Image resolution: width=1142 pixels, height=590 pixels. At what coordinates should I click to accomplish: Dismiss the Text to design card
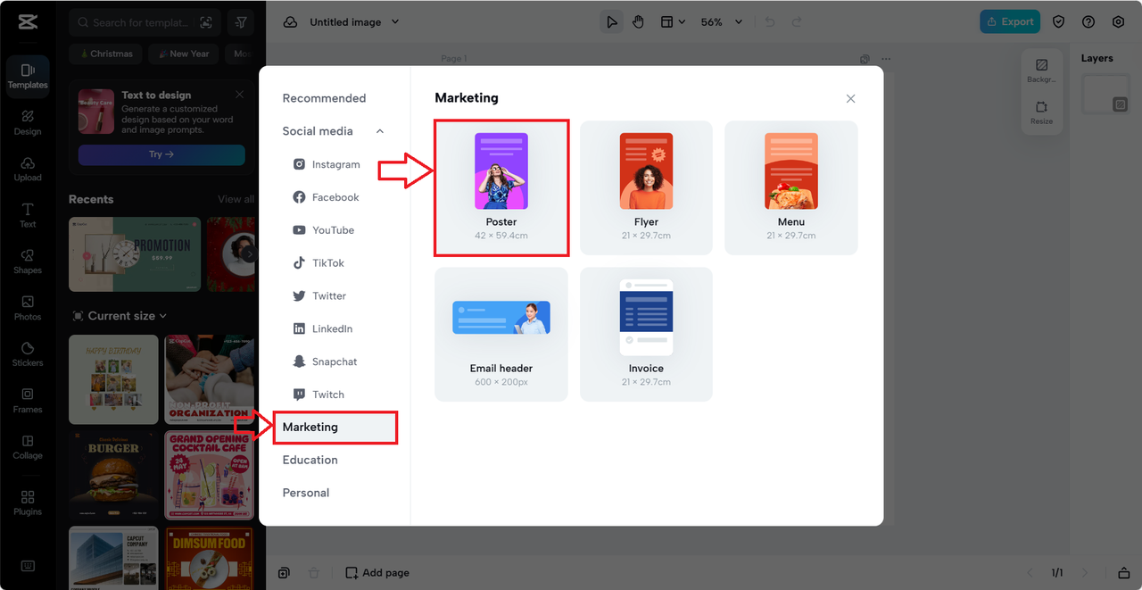(239, 94)
